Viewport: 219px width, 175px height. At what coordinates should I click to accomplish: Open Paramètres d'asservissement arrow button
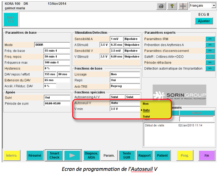click(x=209, y=51)
